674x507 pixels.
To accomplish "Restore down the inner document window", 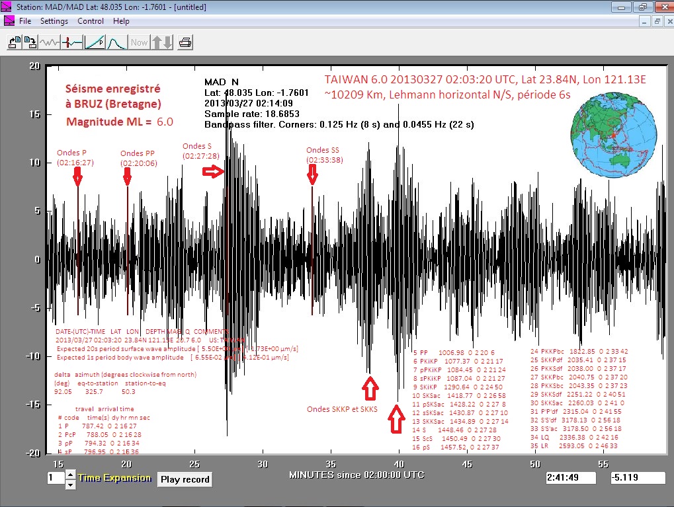I will [657, 21].
